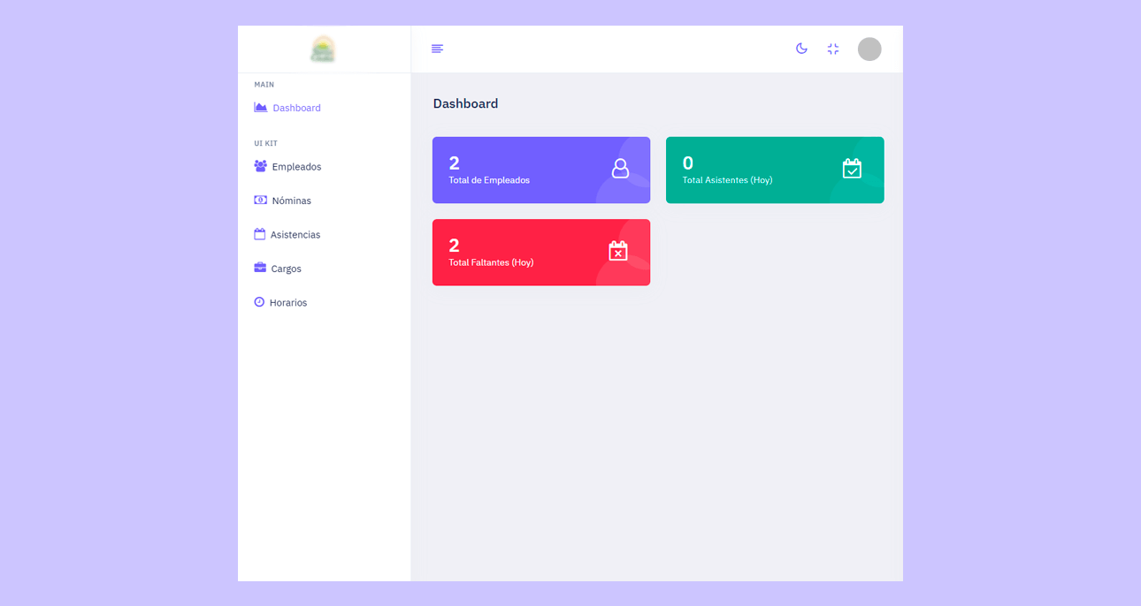Image resolution: width=1141 pixels, height=606 pixels.
Task: Go to the Nóminas section
Action: tap(291, 201)
